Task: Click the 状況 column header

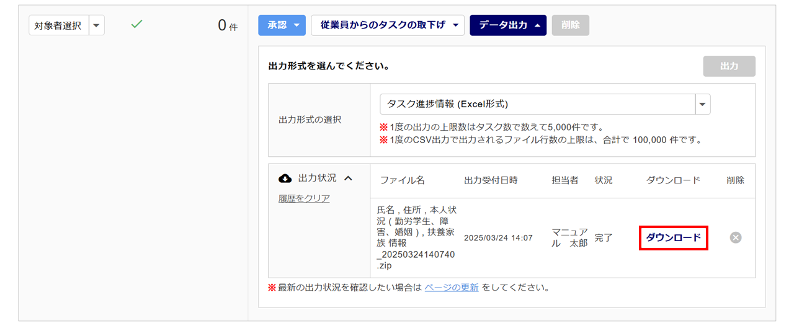Action: pyautogui.click(x=604, y=180)
